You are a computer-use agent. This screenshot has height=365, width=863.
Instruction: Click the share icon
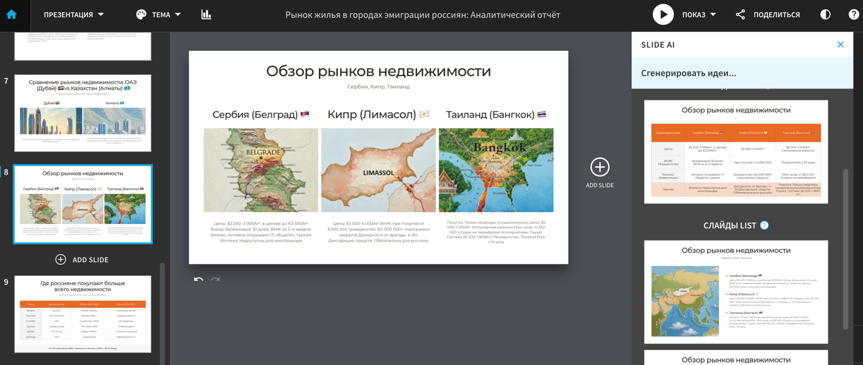pos(740,15)
